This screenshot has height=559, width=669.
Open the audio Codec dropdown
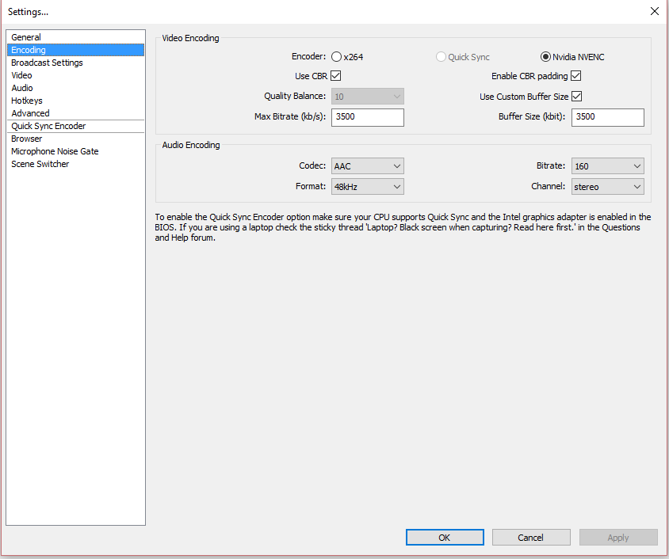pos(367,166)
